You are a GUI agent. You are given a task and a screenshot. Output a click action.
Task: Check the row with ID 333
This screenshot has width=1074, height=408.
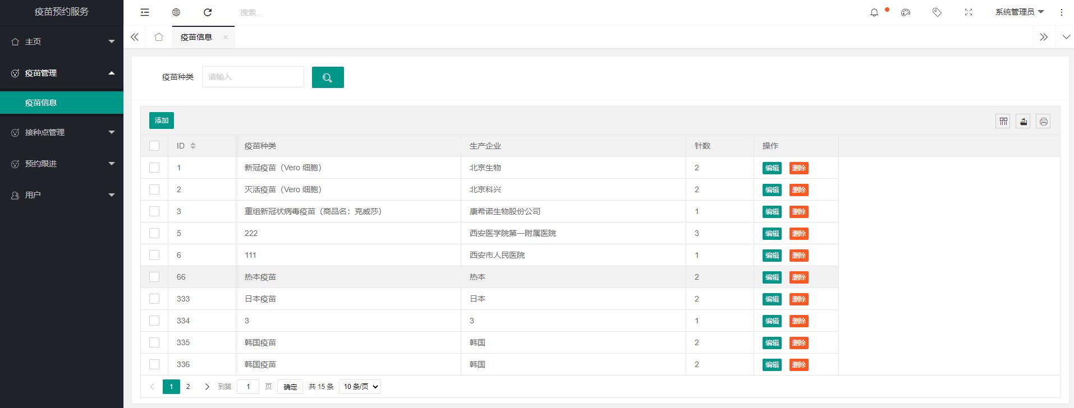click(154, 299)
